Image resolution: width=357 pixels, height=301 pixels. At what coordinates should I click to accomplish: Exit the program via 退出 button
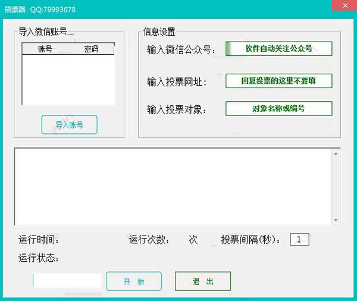pos(203,281)
